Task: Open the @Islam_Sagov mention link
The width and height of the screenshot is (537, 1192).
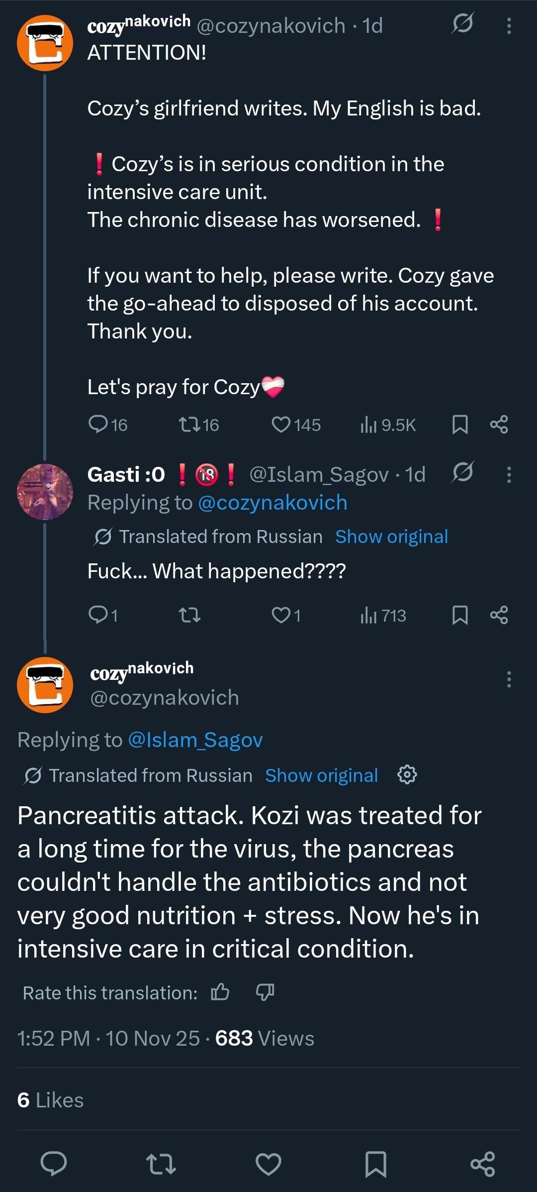Action: [x=195, y=740]
